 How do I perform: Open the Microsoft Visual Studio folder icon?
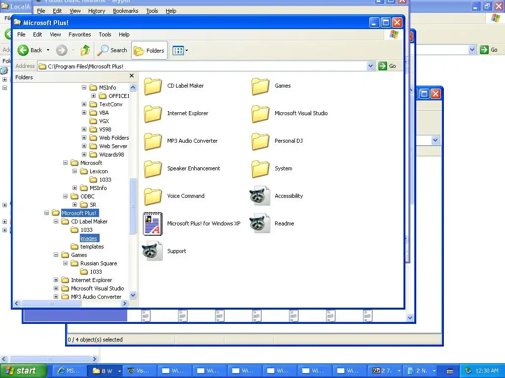tap(260, 114)
